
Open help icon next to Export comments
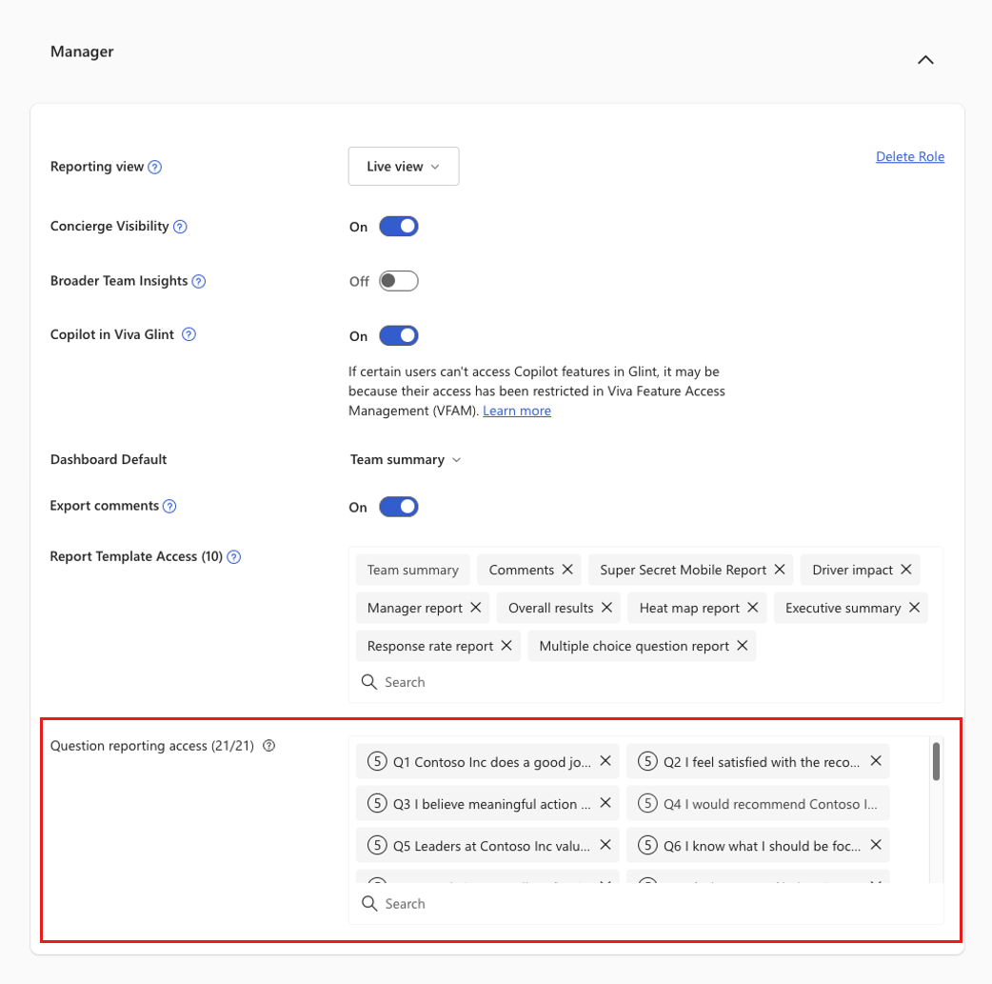[x=169, y=507]
